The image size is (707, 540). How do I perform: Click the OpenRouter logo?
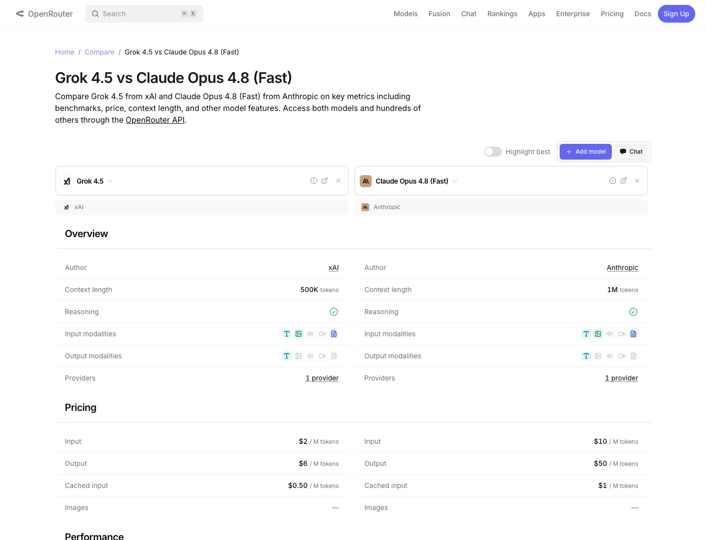pyautogui.click(x=44, y=14)
